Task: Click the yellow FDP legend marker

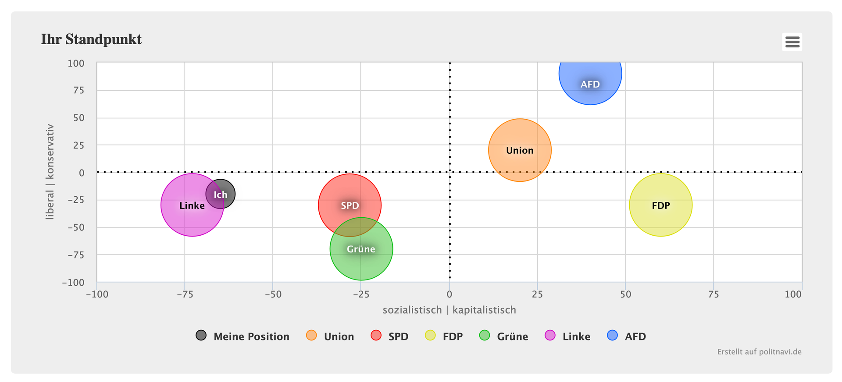Action: click(x=430, y=336)
